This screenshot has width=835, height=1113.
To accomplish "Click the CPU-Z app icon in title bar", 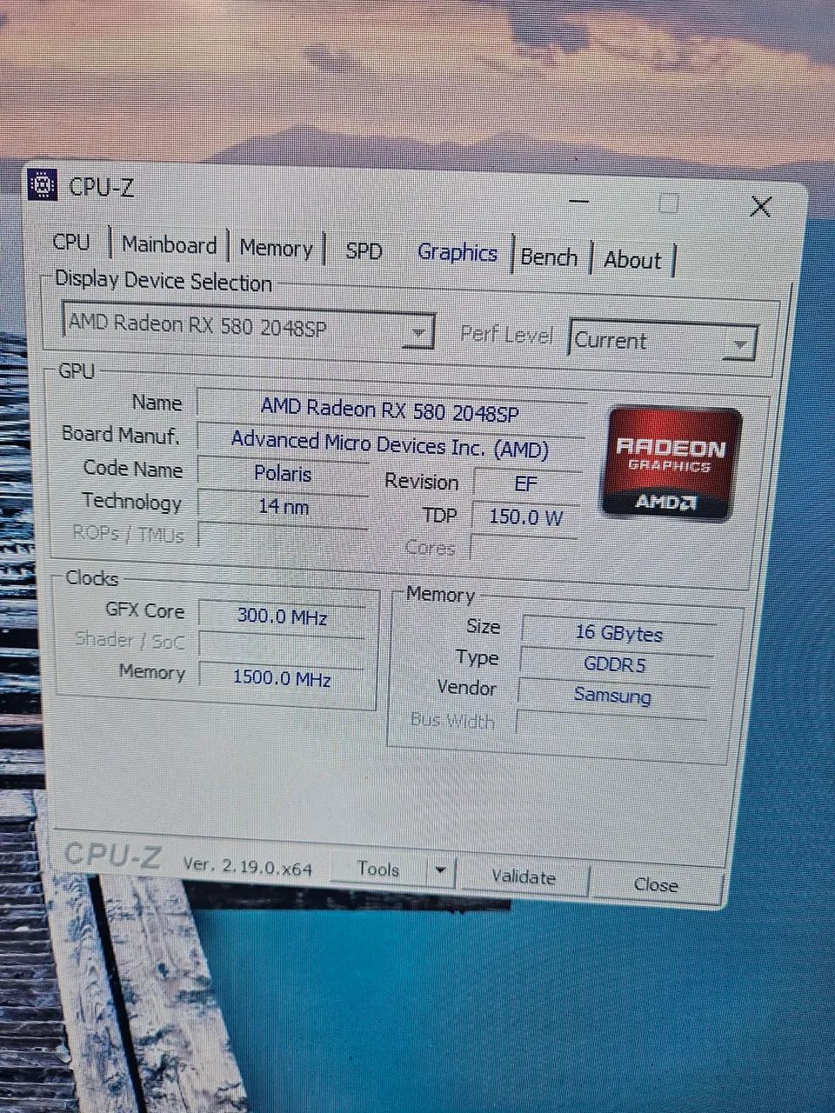I will pos(43,185).
